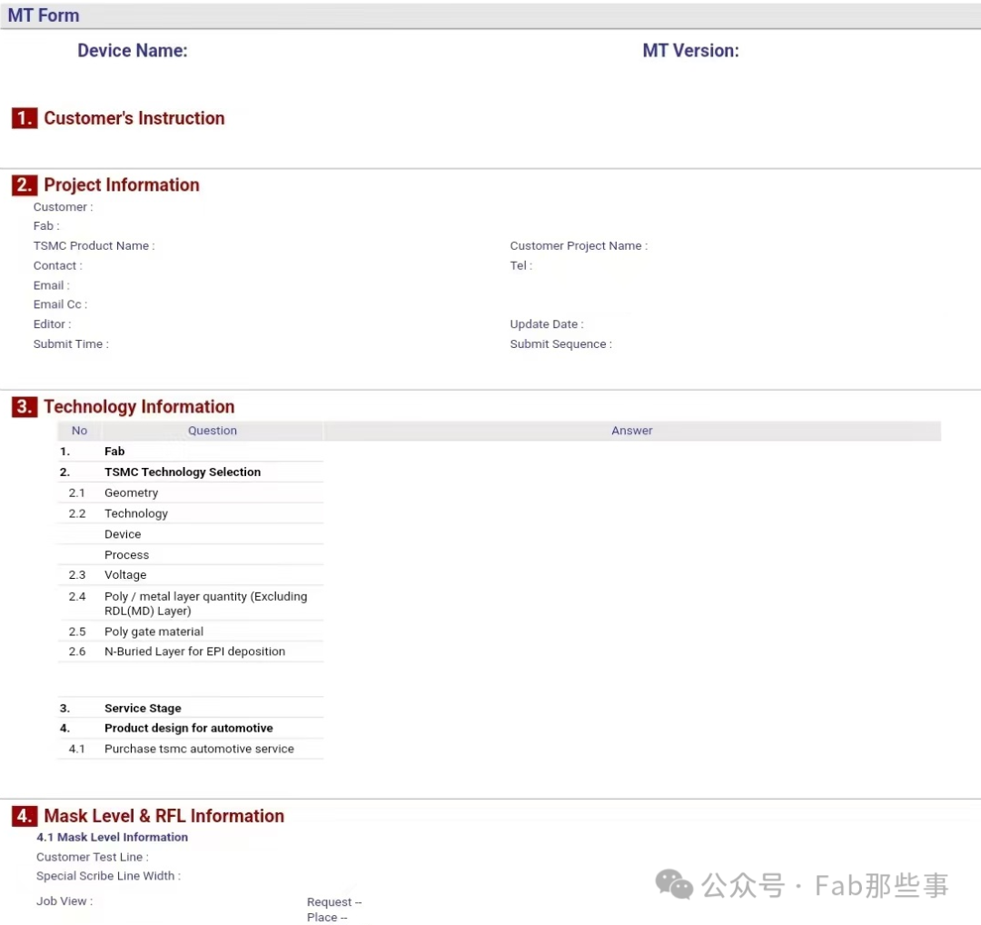Switch to the Answer column header

[631, 430]
